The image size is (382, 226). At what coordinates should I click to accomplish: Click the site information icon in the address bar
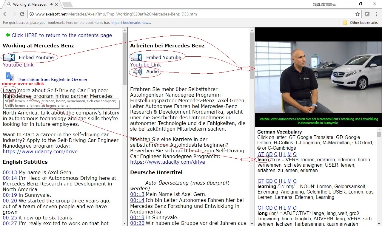click(32, 14)
